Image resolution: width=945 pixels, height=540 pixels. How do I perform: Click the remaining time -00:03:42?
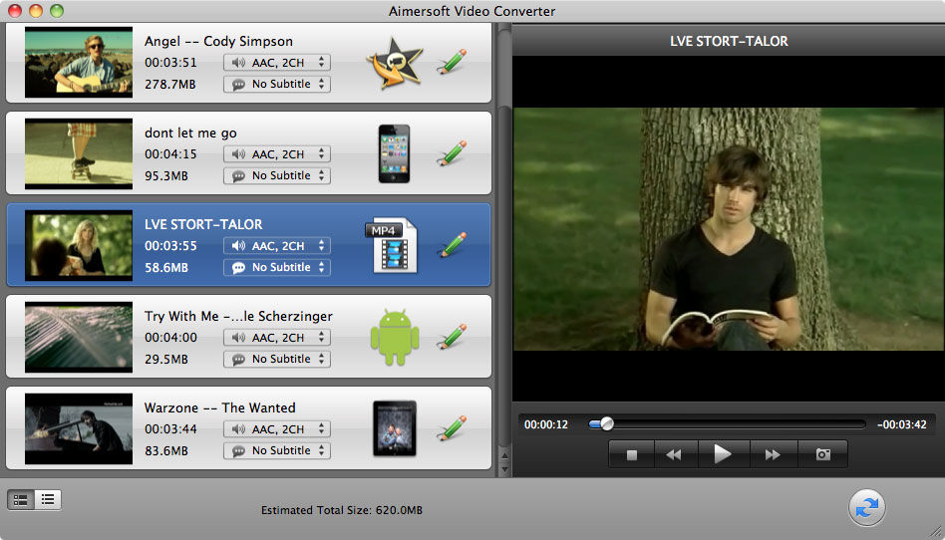tap(901, 424)
